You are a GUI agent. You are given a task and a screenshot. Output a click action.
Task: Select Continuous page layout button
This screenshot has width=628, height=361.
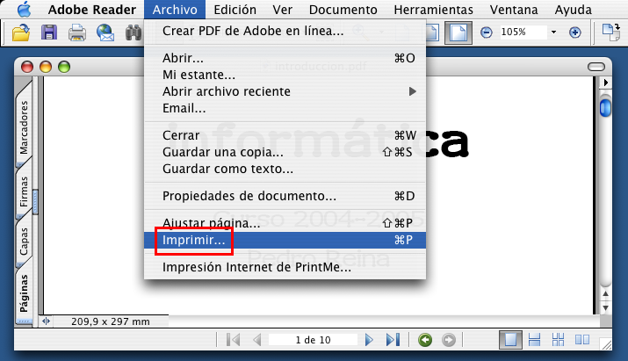534,340
